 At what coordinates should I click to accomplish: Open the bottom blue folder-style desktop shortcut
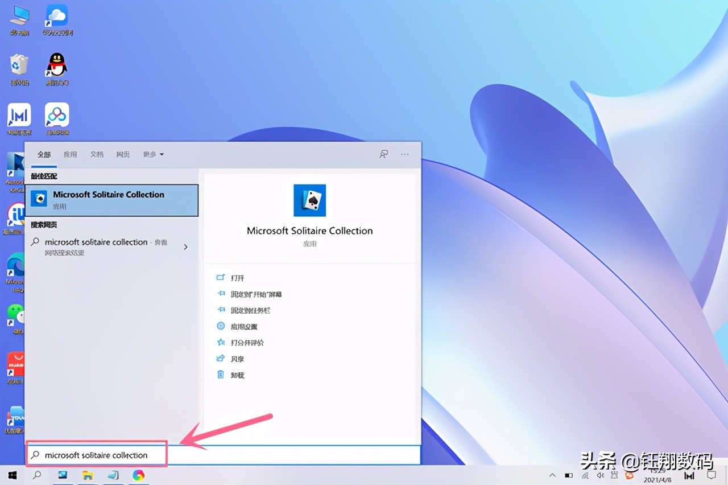click(15, 420)
